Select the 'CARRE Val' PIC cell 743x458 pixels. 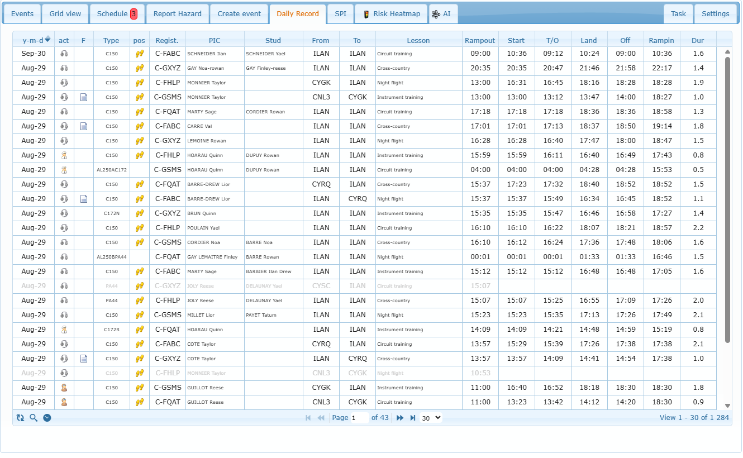coord(215,126)
